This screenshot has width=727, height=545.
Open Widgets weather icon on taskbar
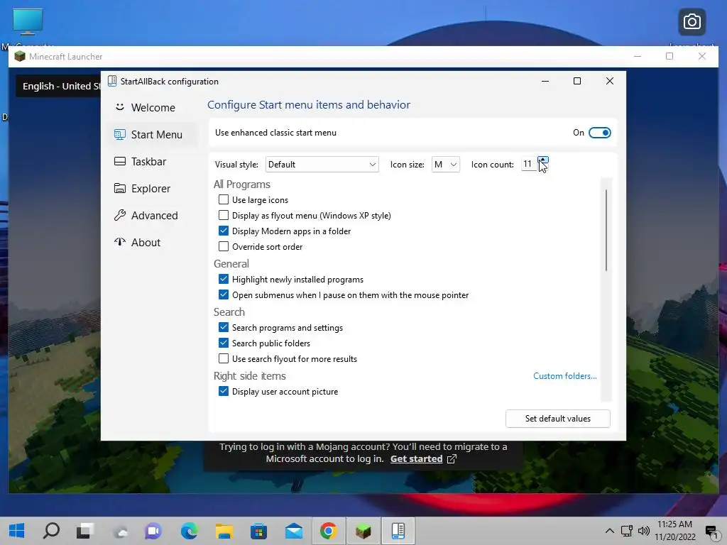(x=121, y=531)
